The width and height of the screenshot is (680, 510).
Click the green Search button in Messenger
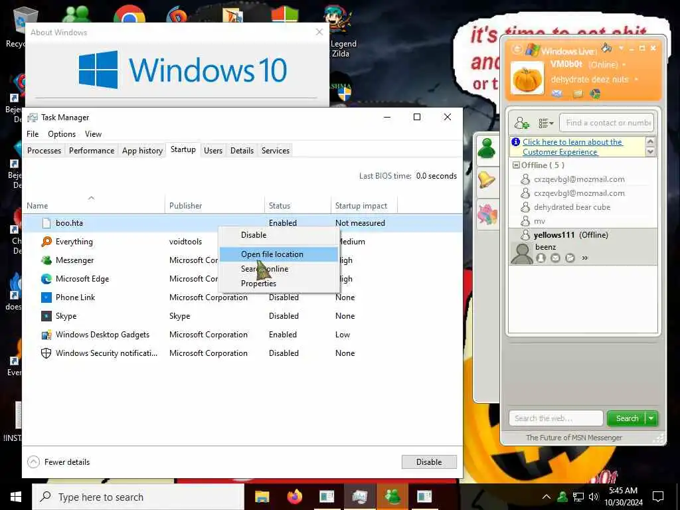click(627, 418)
